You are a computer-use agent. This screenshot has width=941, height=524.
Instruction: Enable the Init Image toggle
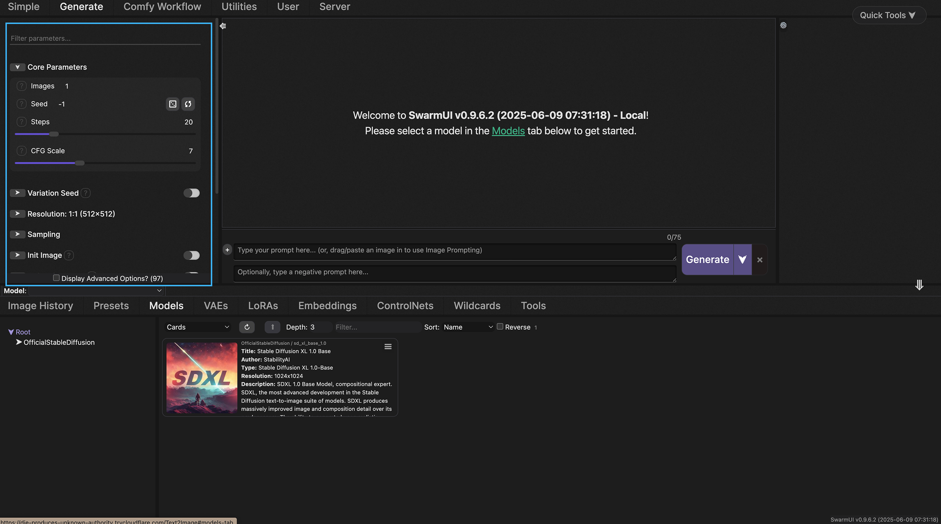point(191,255)
